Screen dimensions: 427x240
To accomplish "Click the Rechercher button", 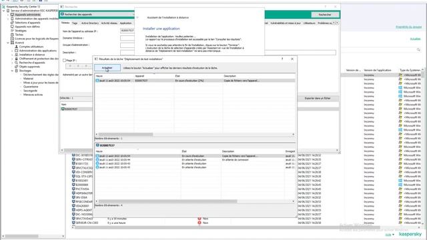I will (x=325, y=15).
